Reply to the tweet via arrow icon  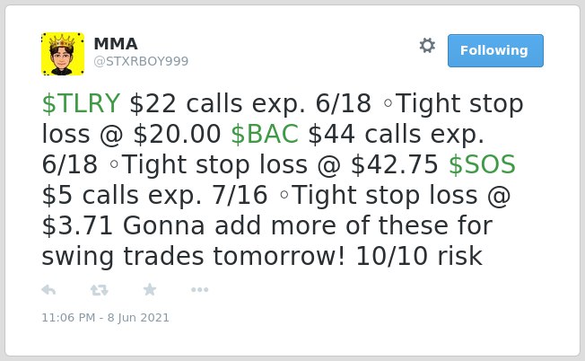(48, 290)
